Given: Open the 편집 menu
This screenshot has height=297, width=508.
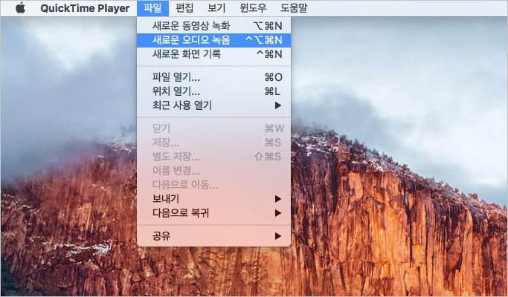Looking at the screenshot, I should point(184,8).
